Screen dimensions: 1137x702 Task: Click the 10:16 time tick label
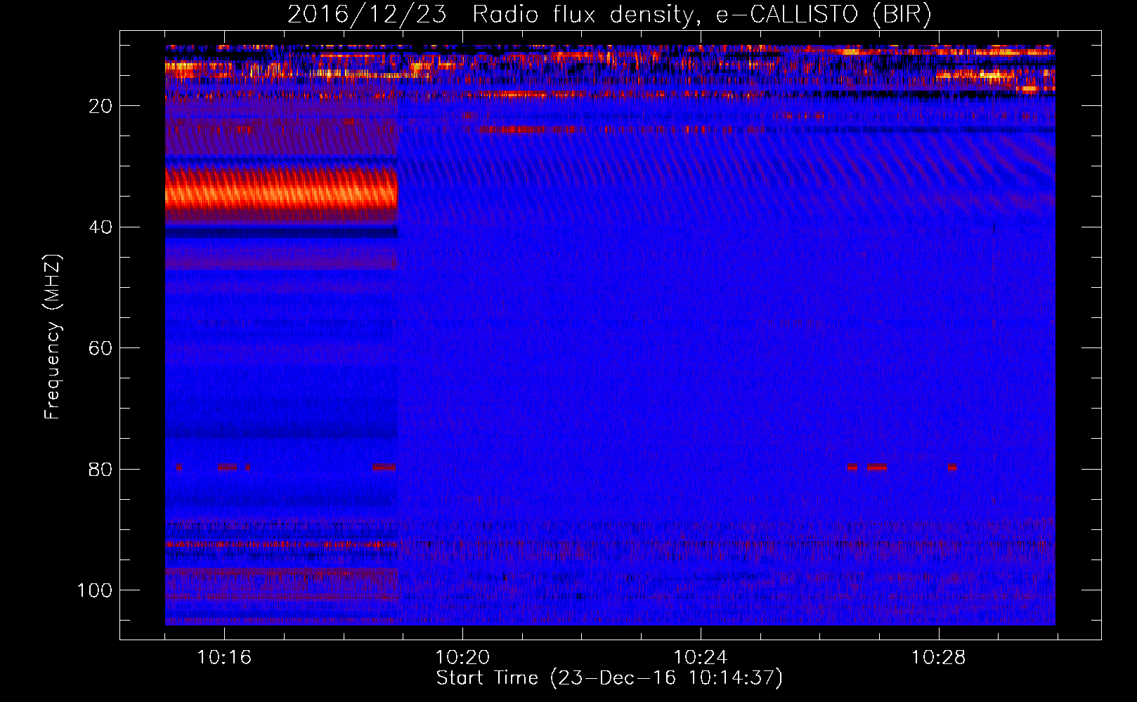(224, 657)
